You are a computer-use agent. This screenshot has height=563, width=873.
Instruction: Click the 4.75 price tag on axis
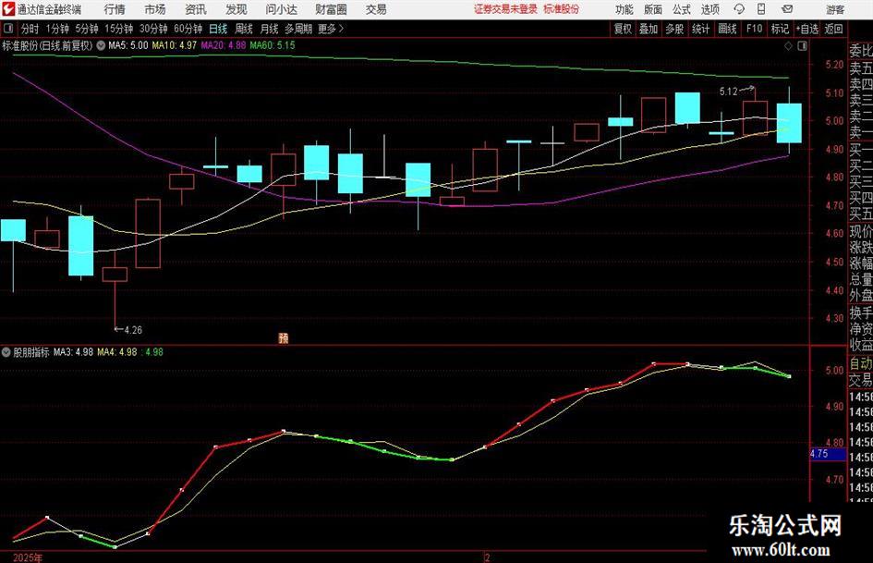(x=828, y=454)
